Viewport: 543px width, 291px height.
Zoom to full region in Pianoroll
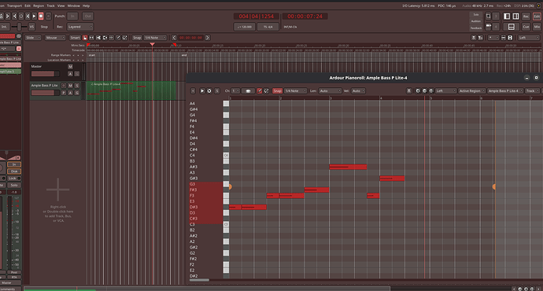coord(431,91)
